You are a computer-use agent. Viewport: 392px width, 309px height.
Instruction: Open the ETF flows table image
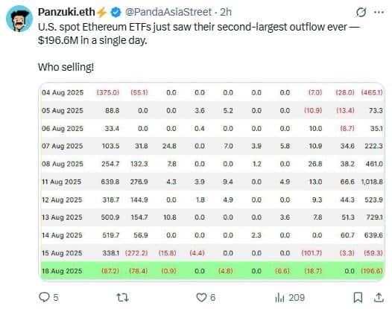point(212,182)
